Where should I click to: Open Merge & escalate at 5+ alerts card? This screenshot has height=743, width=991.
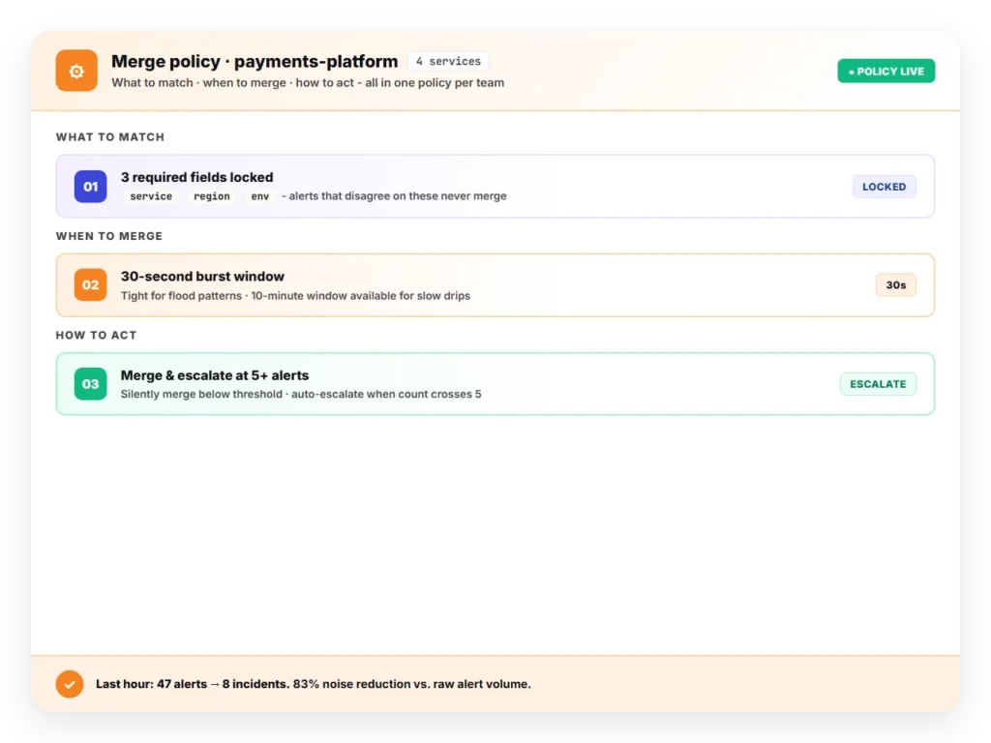495,384
